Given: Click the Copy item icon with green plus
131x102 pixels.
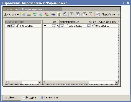Looking at the screenshot, I should (35, 14).
